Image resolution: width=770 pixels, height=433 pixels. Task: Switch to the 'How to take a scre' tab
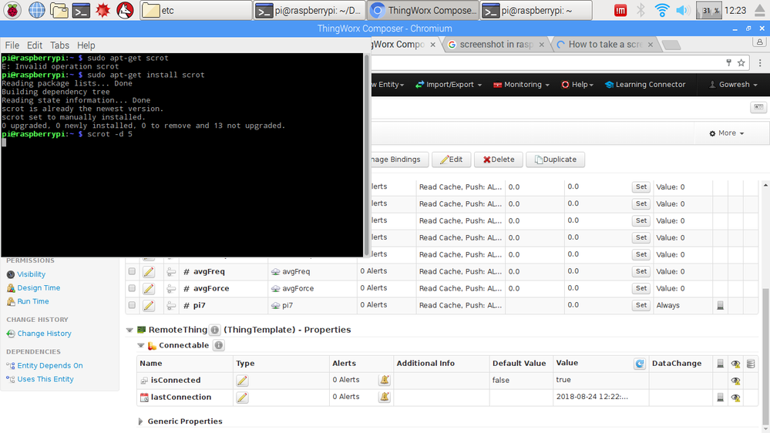pos(604,44)
